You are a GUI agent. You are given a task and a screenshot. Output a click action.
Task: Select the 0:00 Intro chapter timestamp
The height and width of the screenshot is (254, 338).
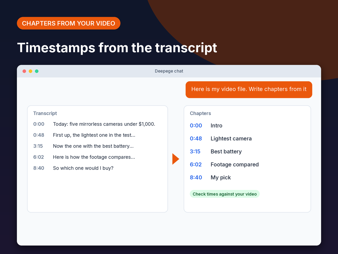tap(196, 126)
